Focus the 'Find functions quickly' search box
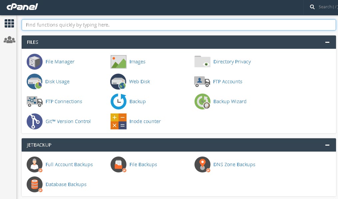 pyautogui.click(x=179, y=25)
